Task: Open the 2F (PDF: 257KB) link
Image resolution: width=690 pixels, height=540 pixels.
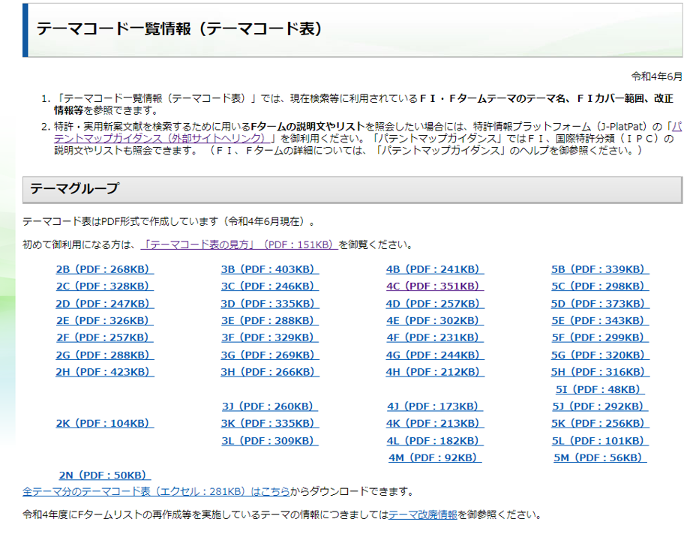Action: tap(105, 337)
